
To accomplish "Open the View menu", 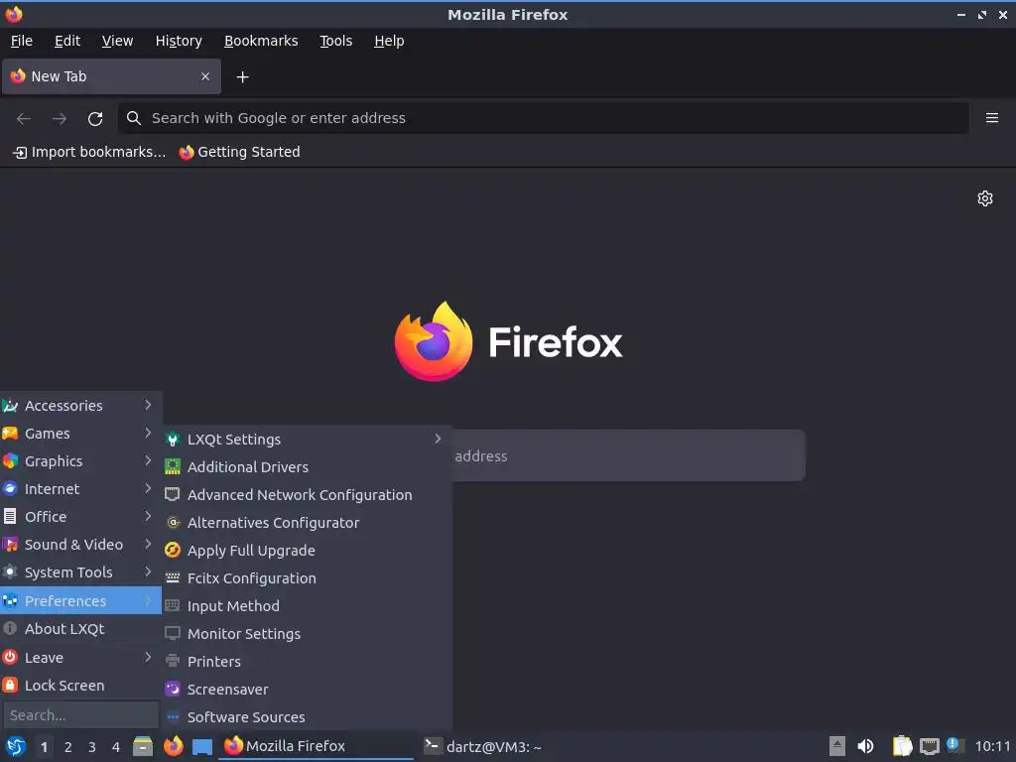I will 117,41.
